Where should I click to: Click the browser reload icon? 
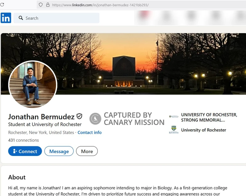tap(2, 5)
